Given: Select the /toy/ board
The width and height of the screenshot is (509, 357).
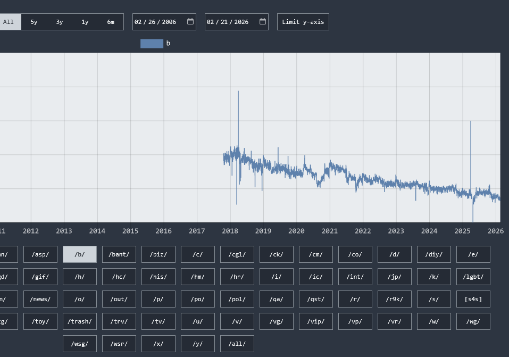Looking at the screenshot, I should [40, 321].
